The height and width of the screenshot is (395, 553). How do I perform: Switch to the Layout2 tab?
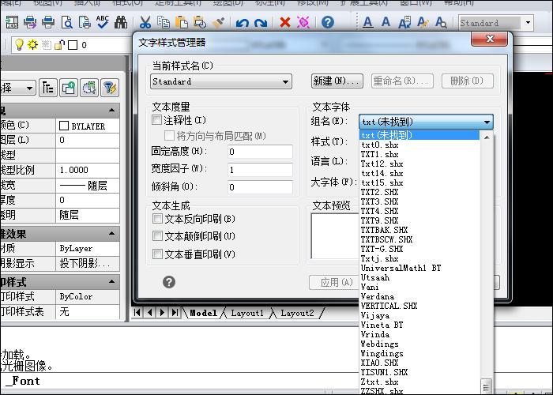[x=297, y=313]
